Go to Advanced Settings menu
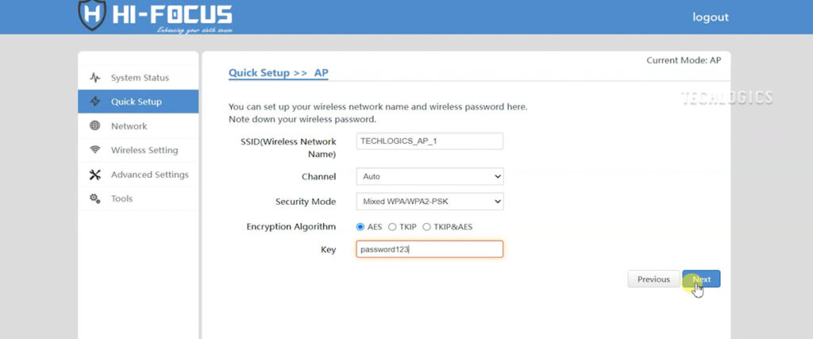 [x=149, y=175]
